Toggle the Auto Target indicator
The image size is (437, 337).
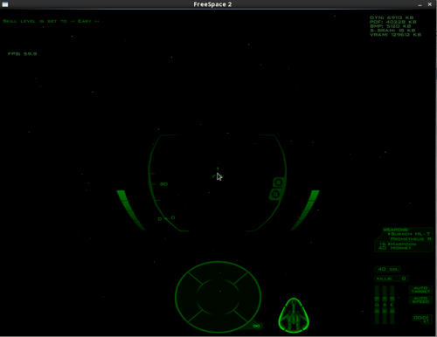pyautogui.click(x=420, y=290)
